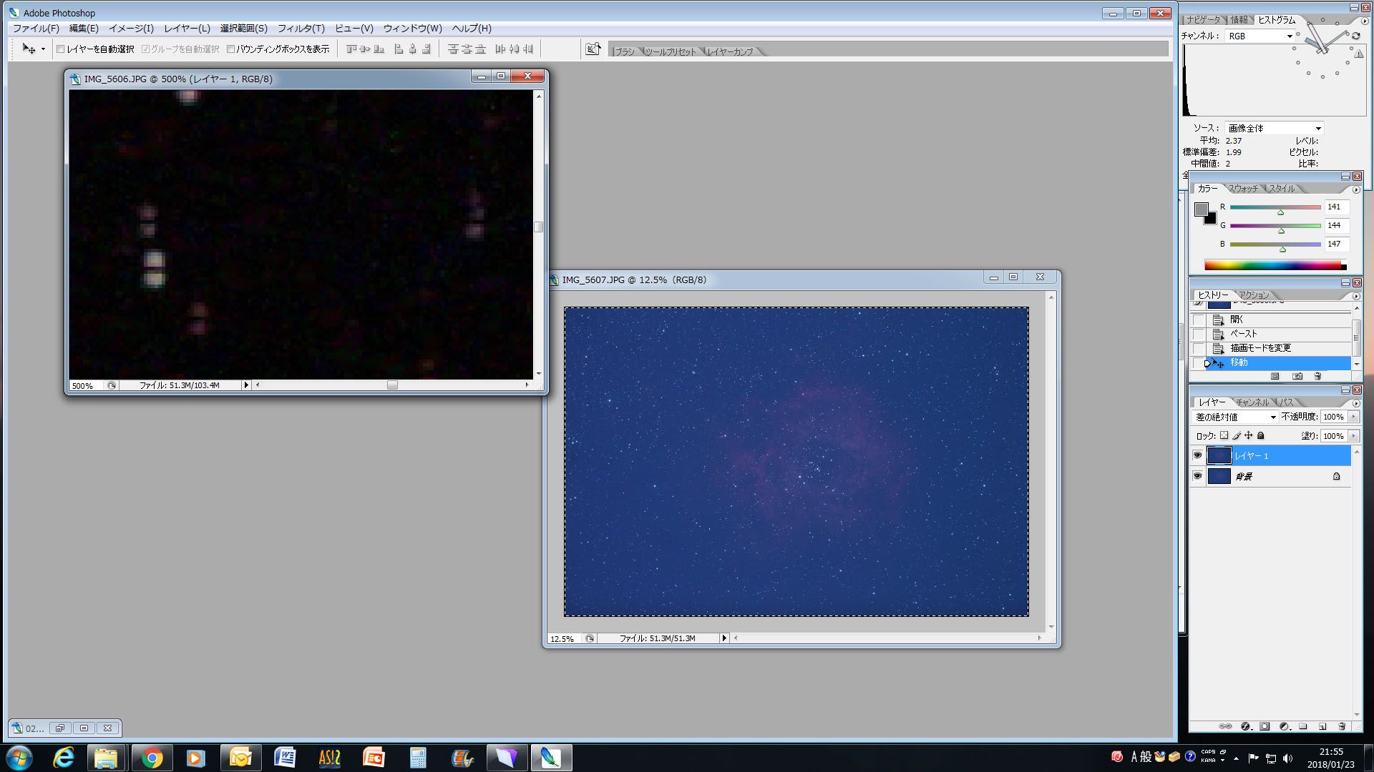The height and width of the screenshot is (772, 1374).
Task: Open the Color panel flyout menu arrow
Action: pyautogui.click(x=1355, y=189)
